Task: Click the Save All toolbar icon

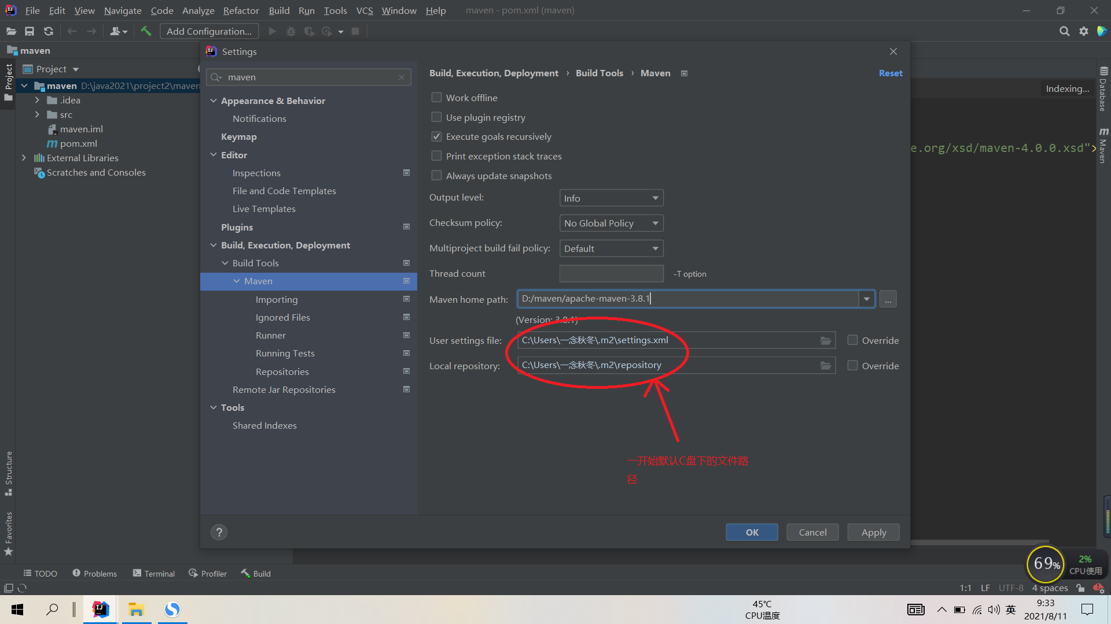Action: pos(30,31)
